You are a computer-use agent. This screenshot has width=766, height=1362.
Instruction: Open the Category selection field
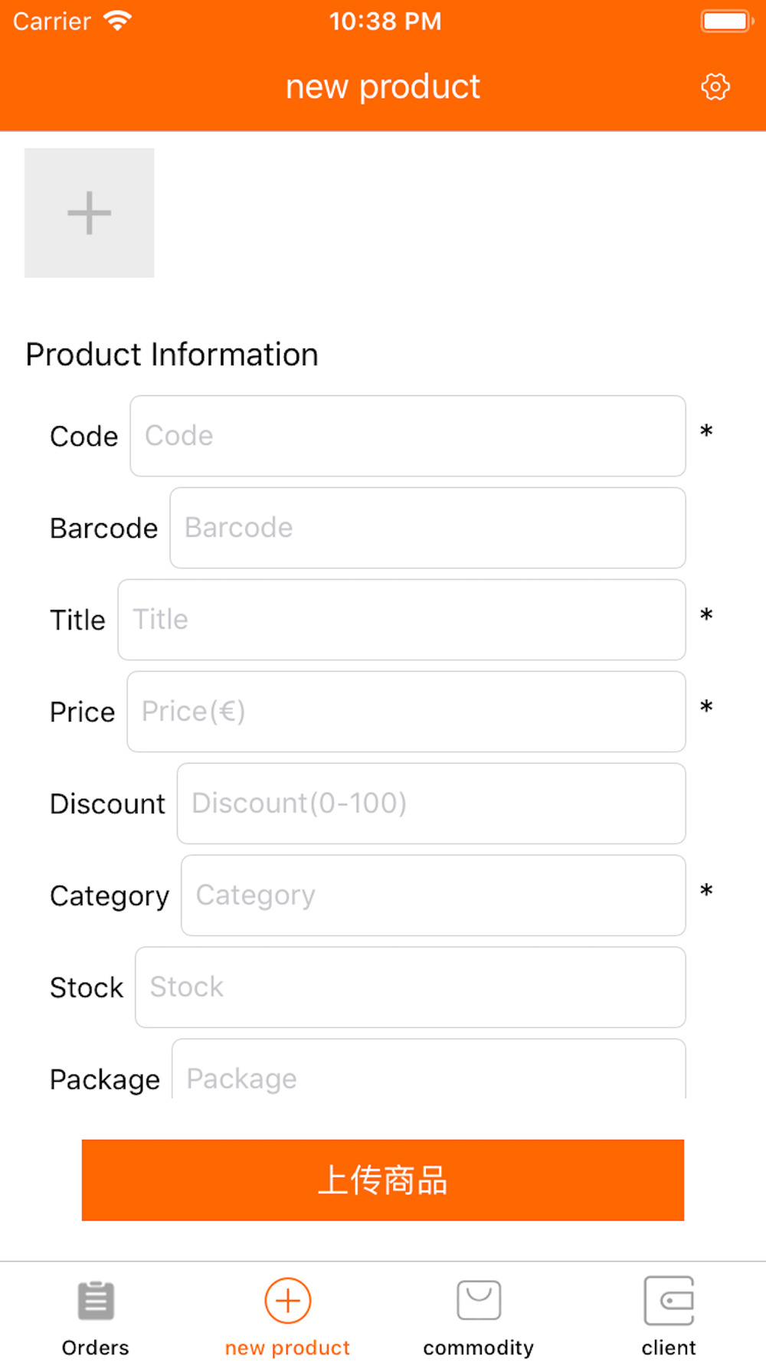(433, 895)
